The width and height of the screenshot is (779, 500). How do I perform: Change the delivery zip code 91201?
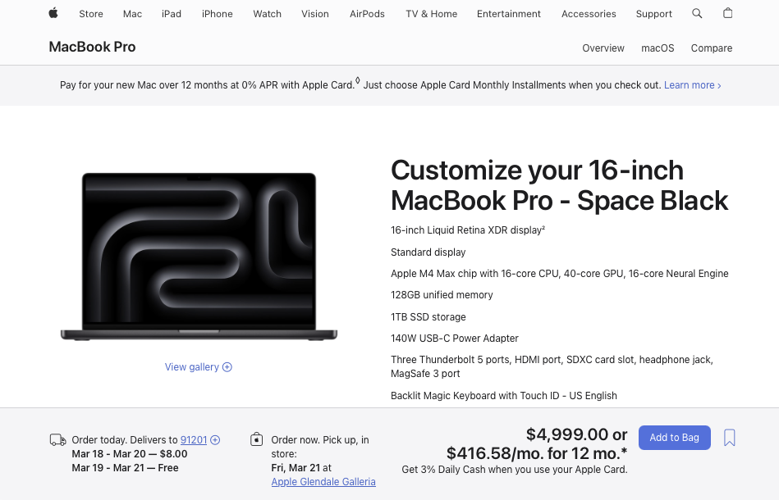coord(194,440)
